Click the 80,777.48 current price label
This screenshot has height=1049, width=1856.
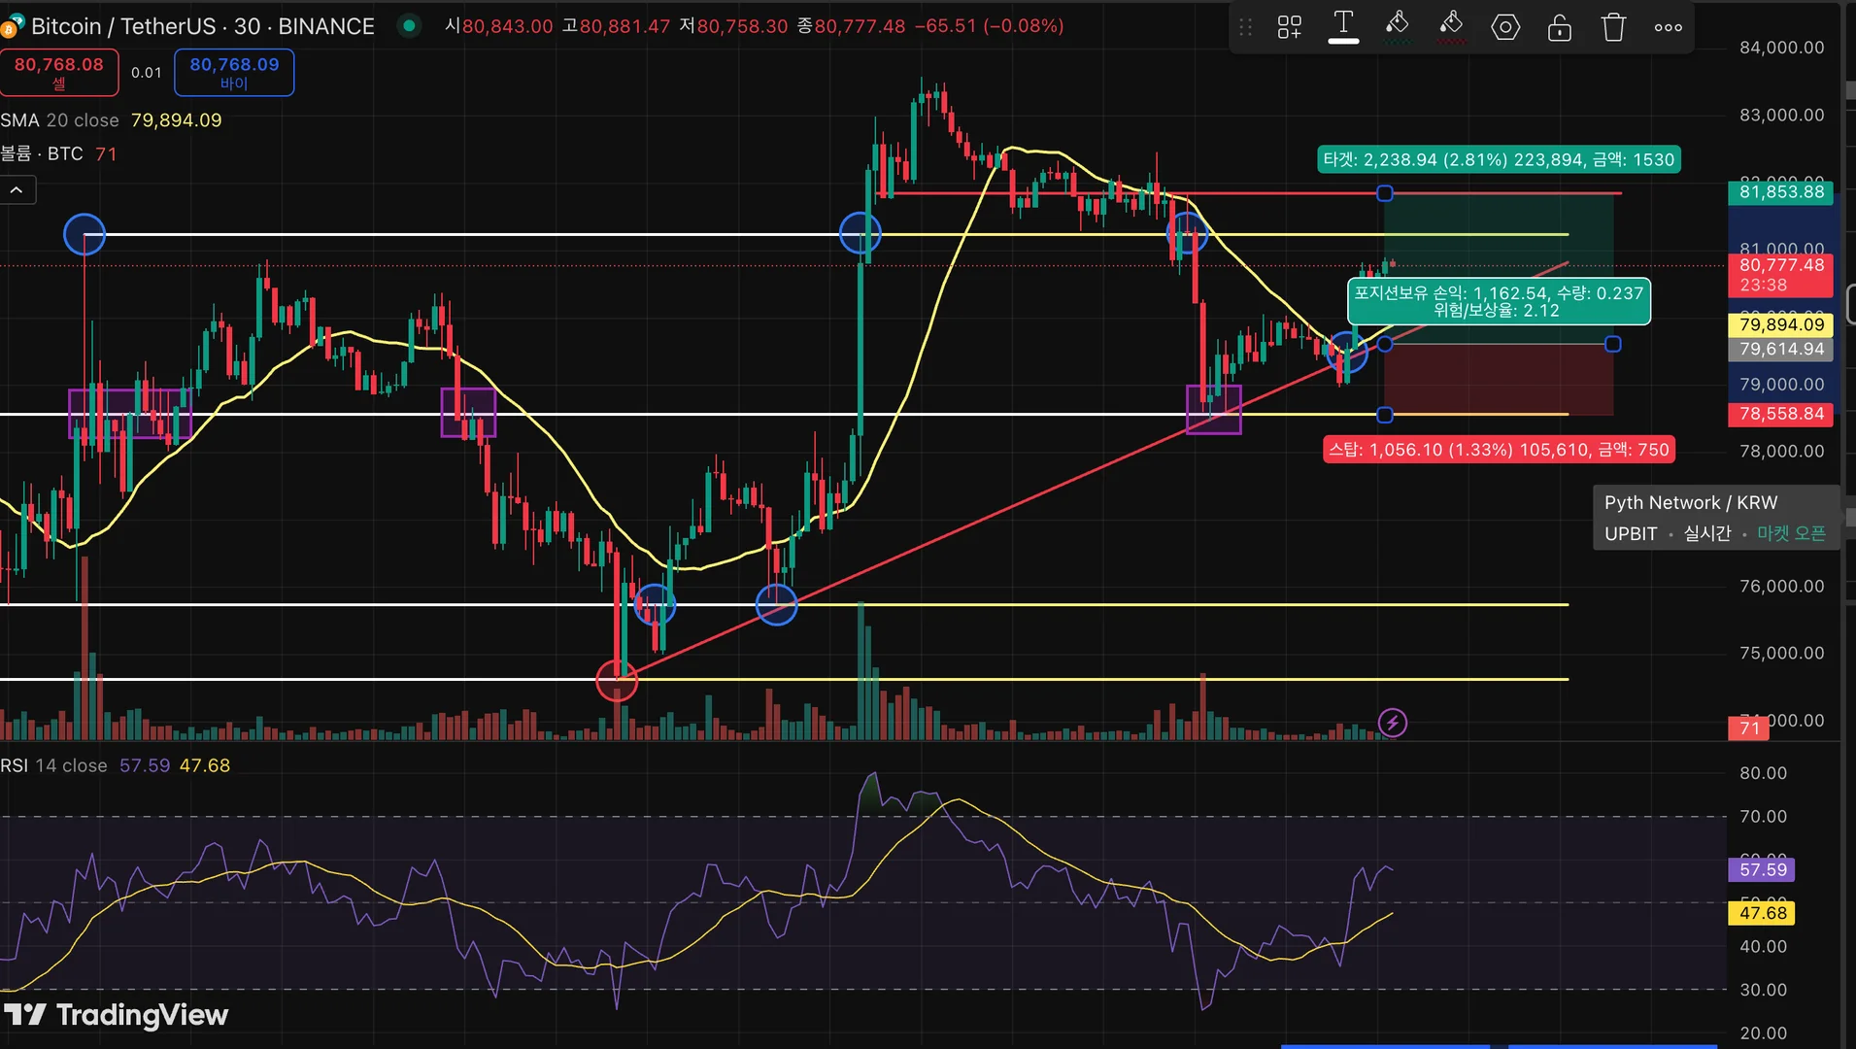[1781, 275]
